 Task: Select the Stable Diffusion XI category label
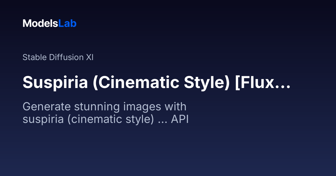58,58
